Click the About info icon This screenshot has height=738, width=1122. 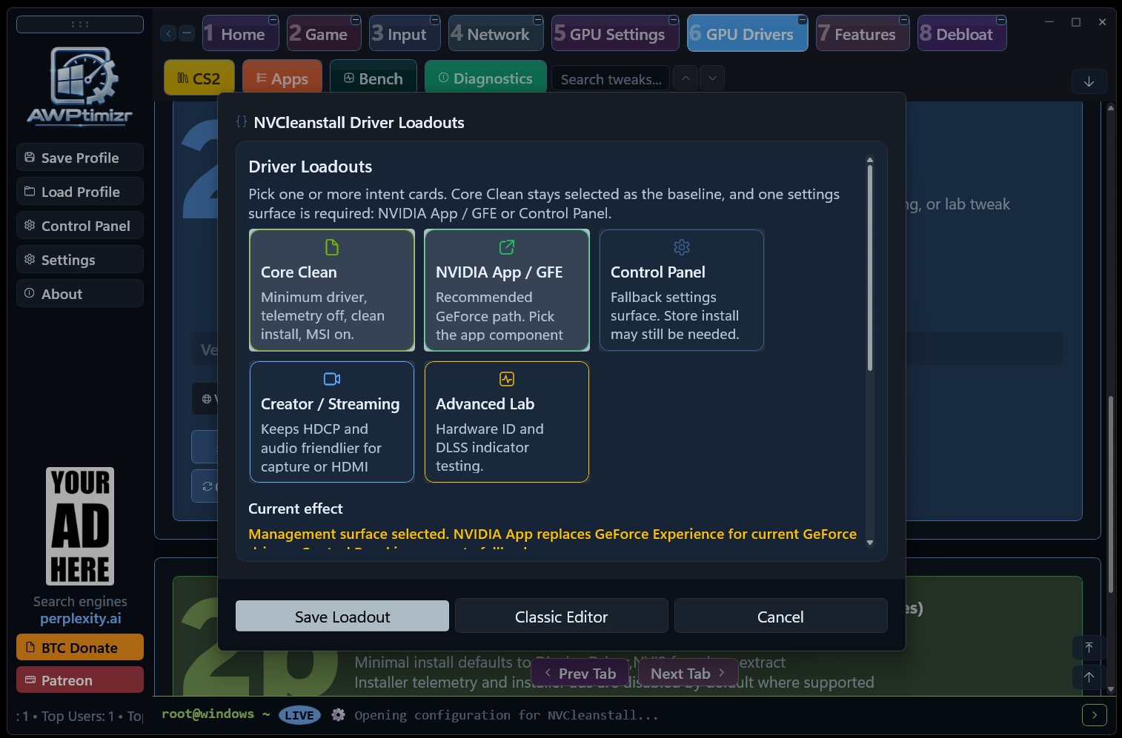tap(30, 293)
